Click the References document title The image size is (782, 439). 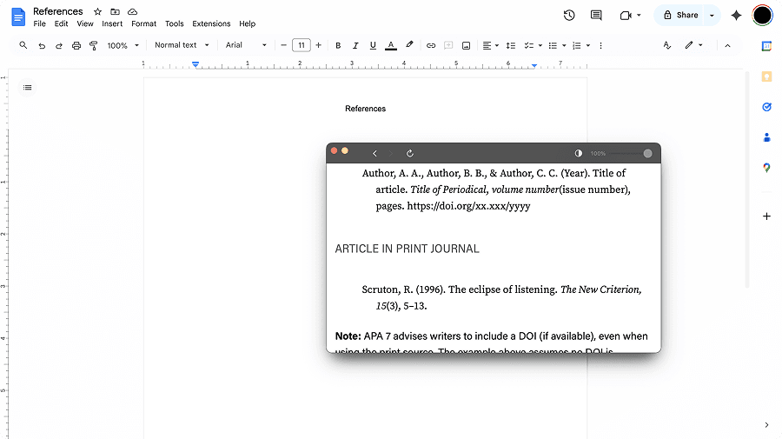click(58, 11)
